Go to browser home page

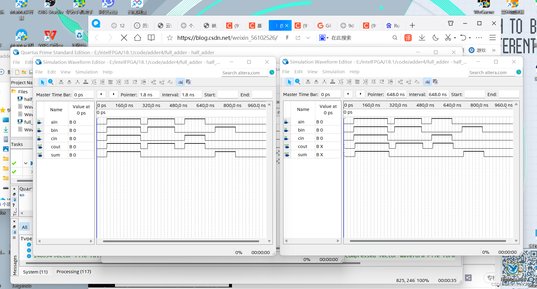pos(137,38)
